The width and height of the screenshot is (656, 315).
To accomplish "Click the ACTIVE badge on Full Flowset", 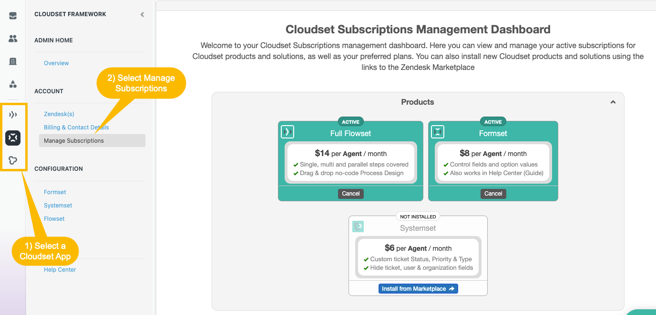I will [351, 122].
